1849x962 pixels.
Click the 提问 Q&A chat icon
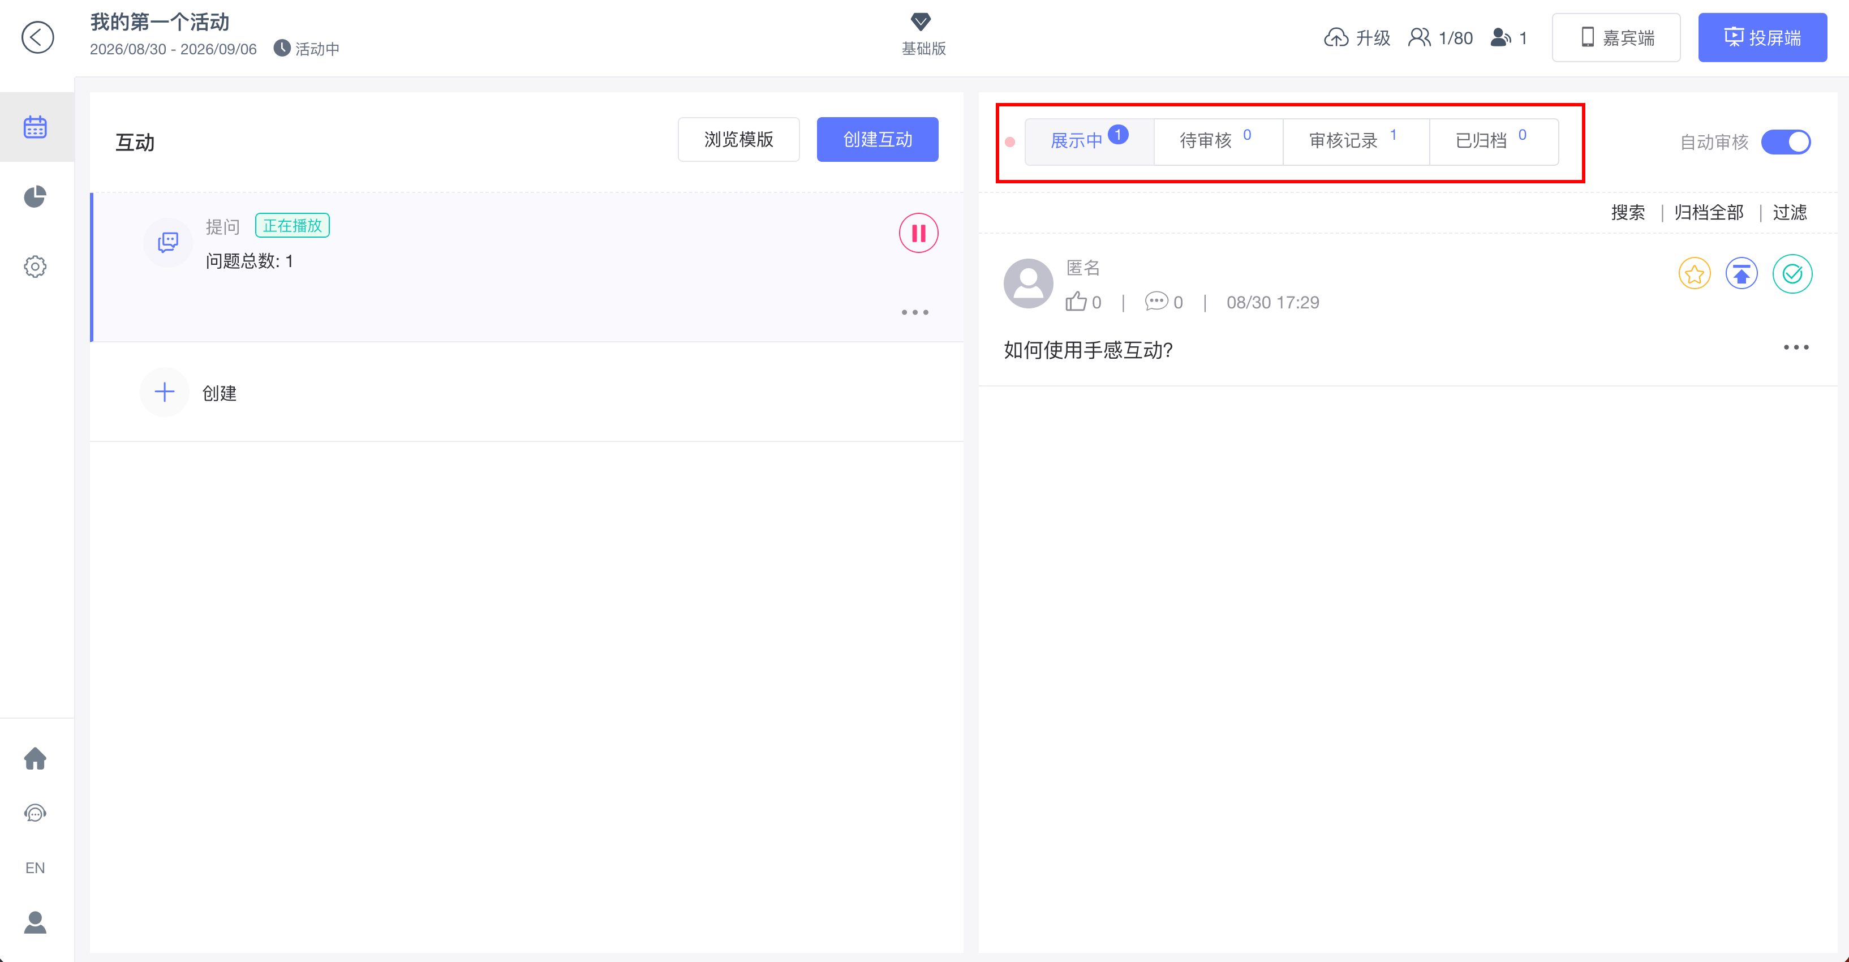tap(168, 242)
